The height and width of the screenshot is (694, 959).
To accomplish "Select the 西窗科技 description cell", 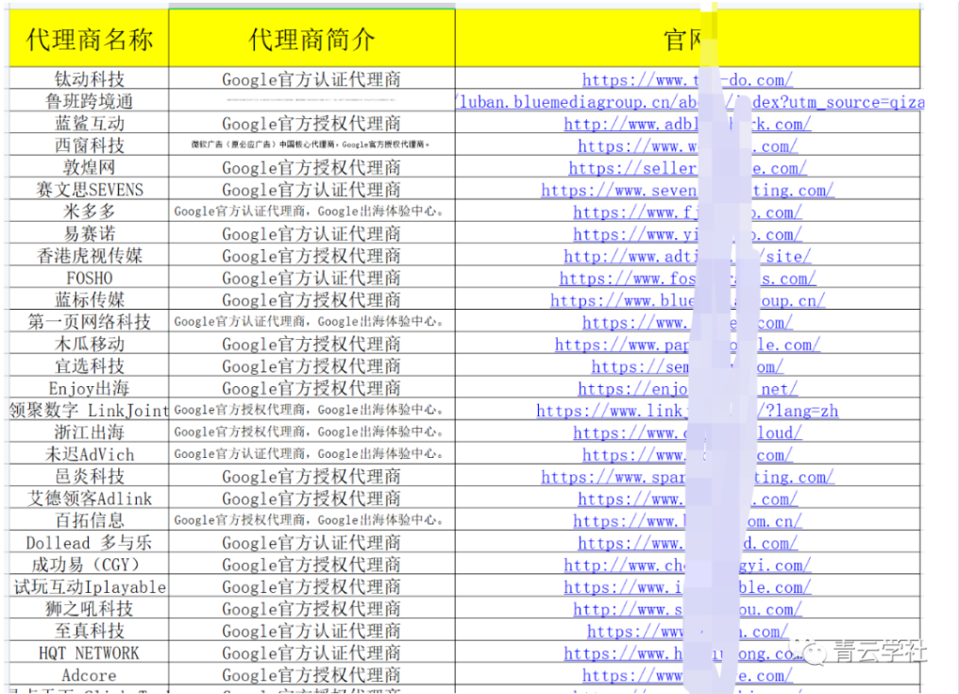I will click(311, 145).
